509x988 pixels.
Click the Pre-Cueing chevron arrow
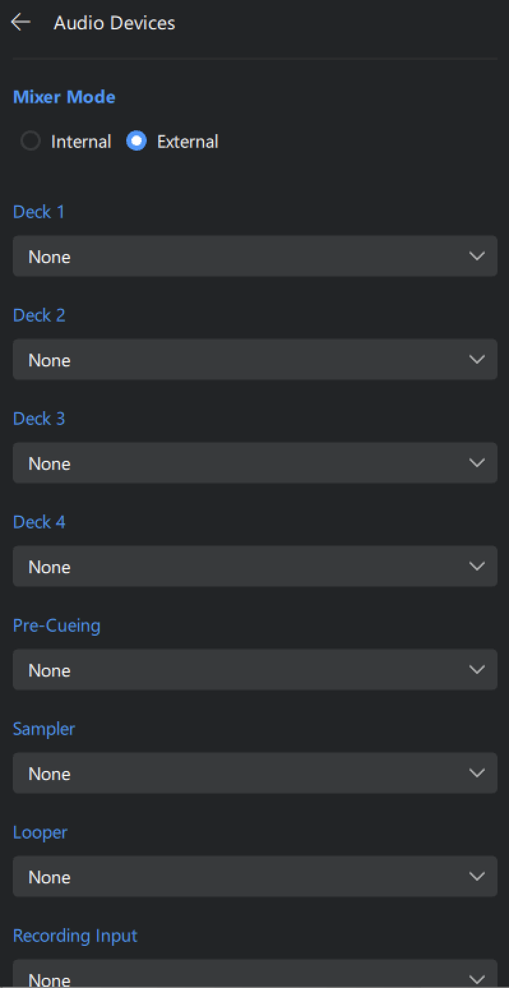click(x=477, y=669)
